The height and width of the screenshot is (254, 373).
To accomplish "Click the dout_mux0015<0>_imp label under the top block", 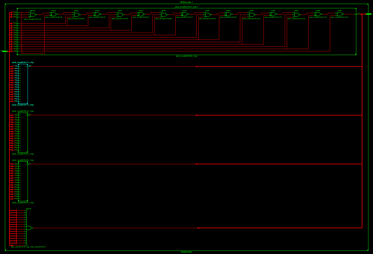I will (x=186, y=56).
